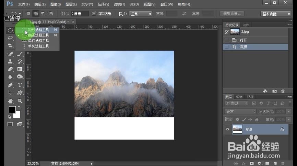297x166 pixels.
Task: Open History panel options menu
Action: (x=289, y=25)
